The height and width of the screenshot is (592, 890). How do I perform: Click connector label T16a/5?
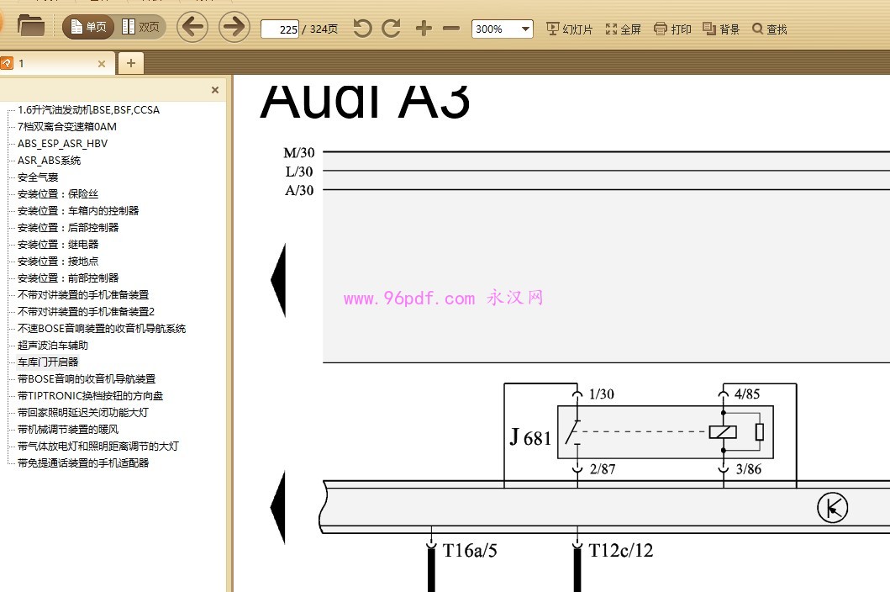click(x=470, y=550)
